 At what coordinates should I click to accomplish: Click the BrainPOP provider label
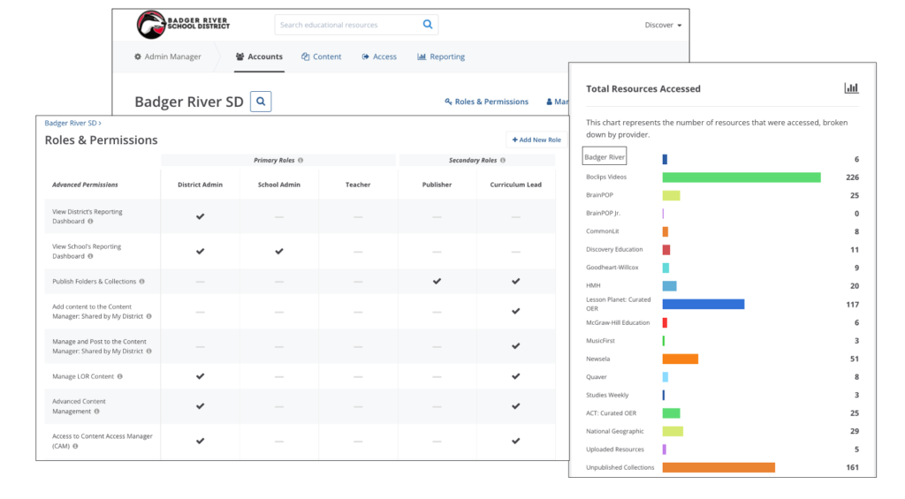tap(600, 195)
